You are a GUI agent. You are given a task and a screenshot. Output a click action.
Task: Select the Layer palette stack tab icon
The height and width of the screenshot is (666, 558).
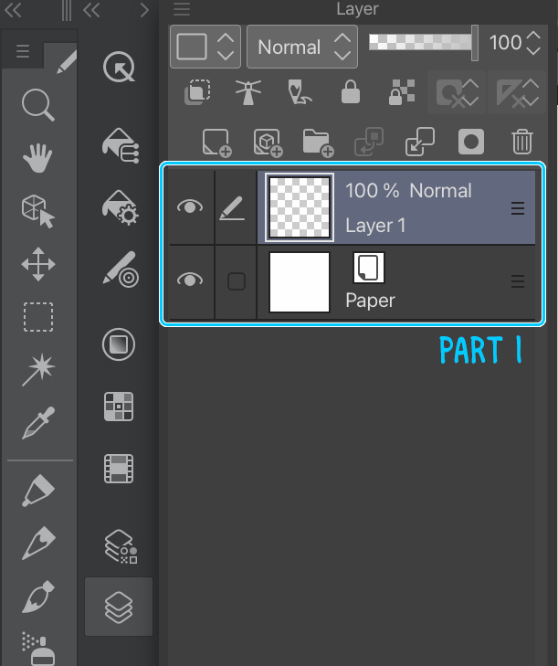(119, 606)
